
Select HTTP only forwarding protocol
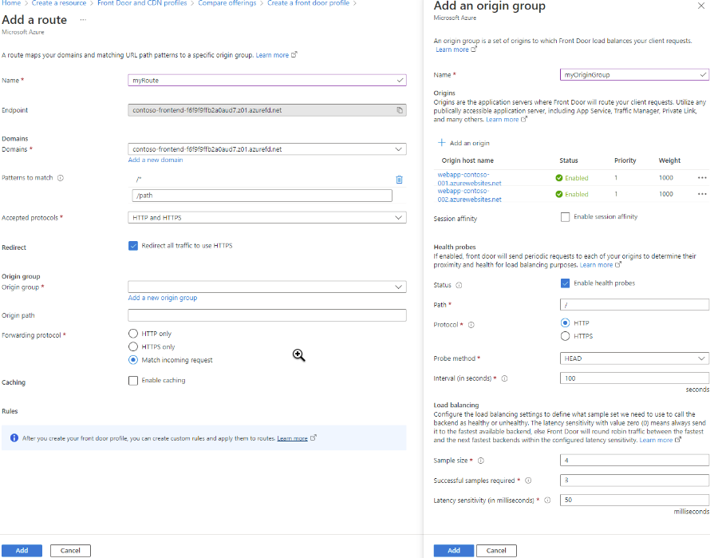(x=133, y=334)
